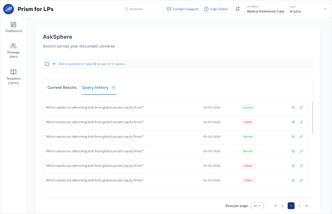Click the envelope icon beside Contact Support

tap(169, 9)
